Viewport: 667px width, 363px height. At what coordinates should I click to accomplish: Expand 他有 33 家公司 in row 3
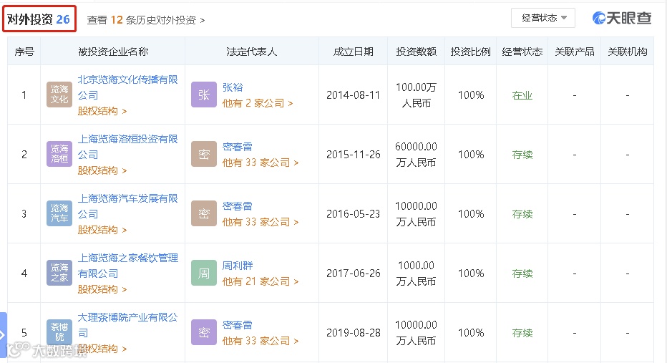click(261, 222)
